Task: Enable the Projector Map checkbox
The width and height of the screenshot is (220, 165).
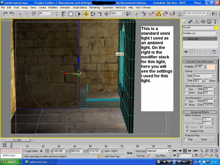Action: point(186,139)
